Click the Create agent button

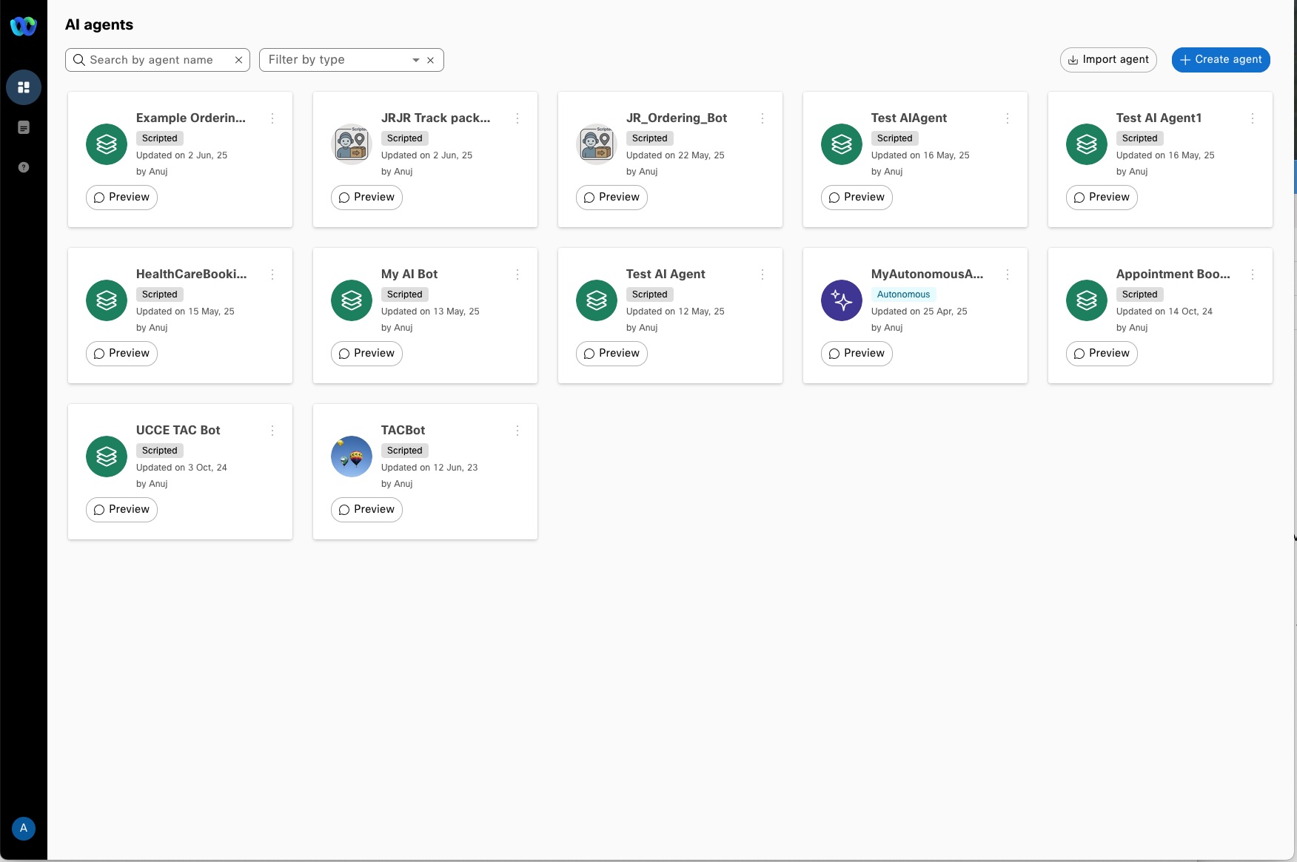click(1221, 60)
